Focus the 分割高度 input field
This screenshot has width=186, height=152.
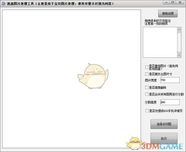coord(170,102)
